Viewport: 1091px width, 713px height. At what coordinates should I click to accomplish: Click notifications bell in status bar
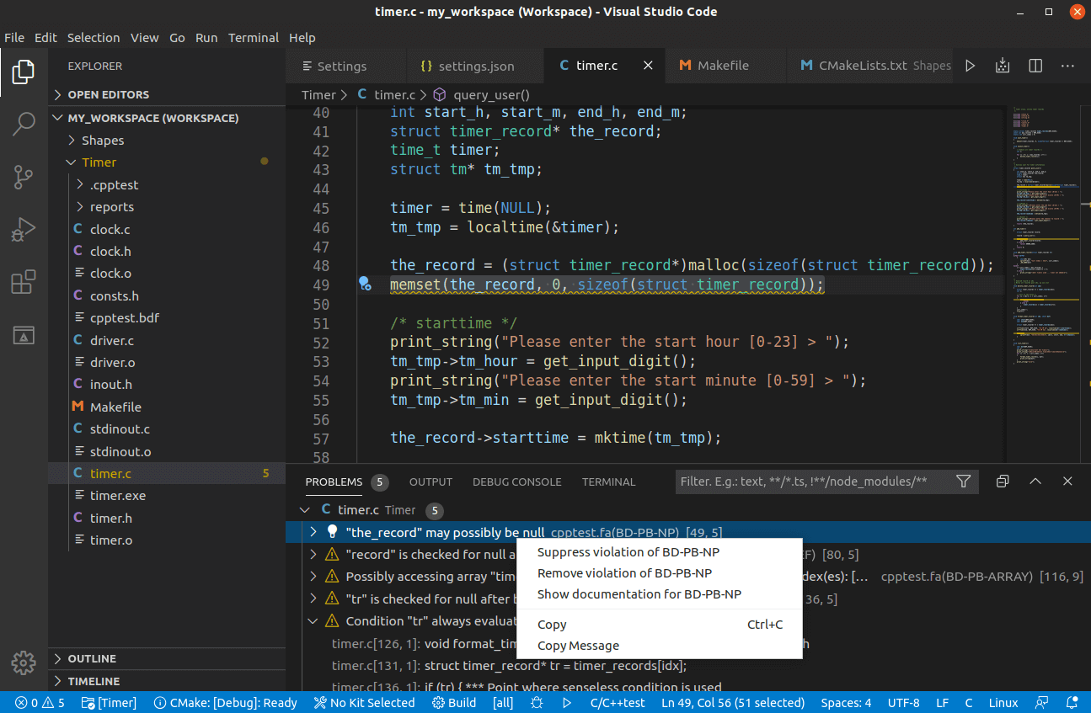[1071, 702]
